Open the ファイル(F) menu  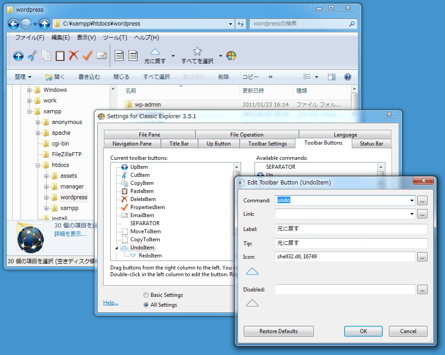[30, 38]
